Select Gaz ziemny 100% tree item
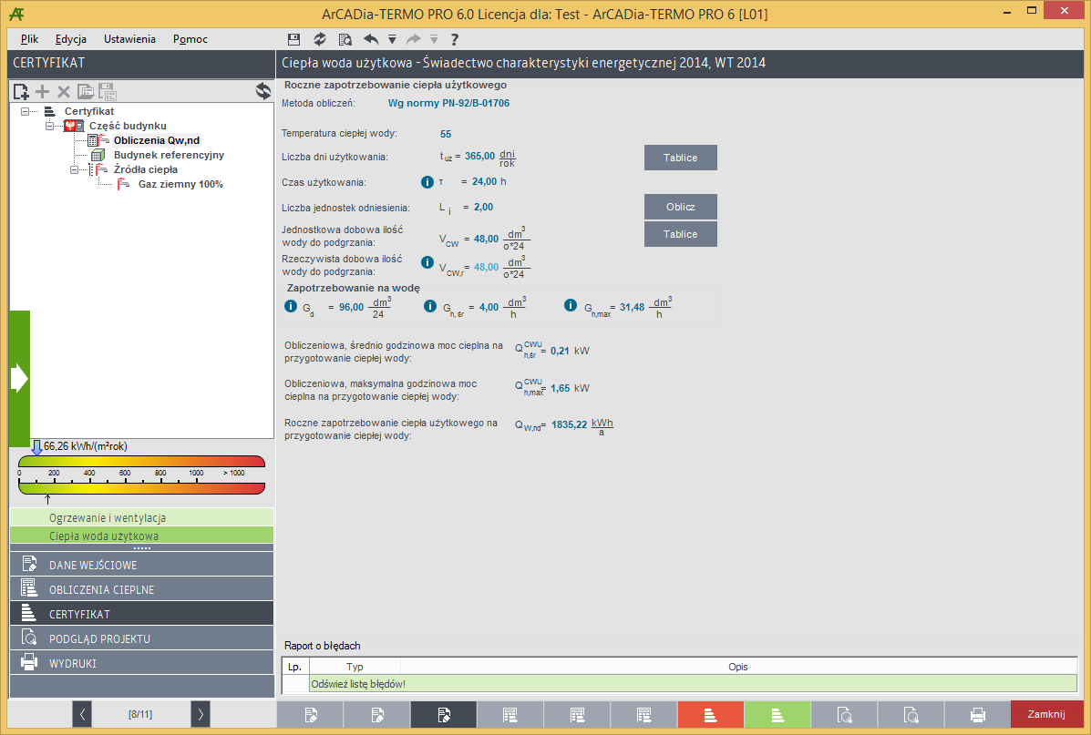The height and width of the screenshot is (735, 1091). (x=180, y=184)
